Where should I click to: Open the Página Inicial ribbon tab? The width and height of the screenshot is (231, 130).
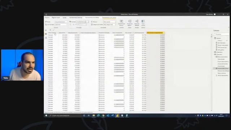(56, 18)
